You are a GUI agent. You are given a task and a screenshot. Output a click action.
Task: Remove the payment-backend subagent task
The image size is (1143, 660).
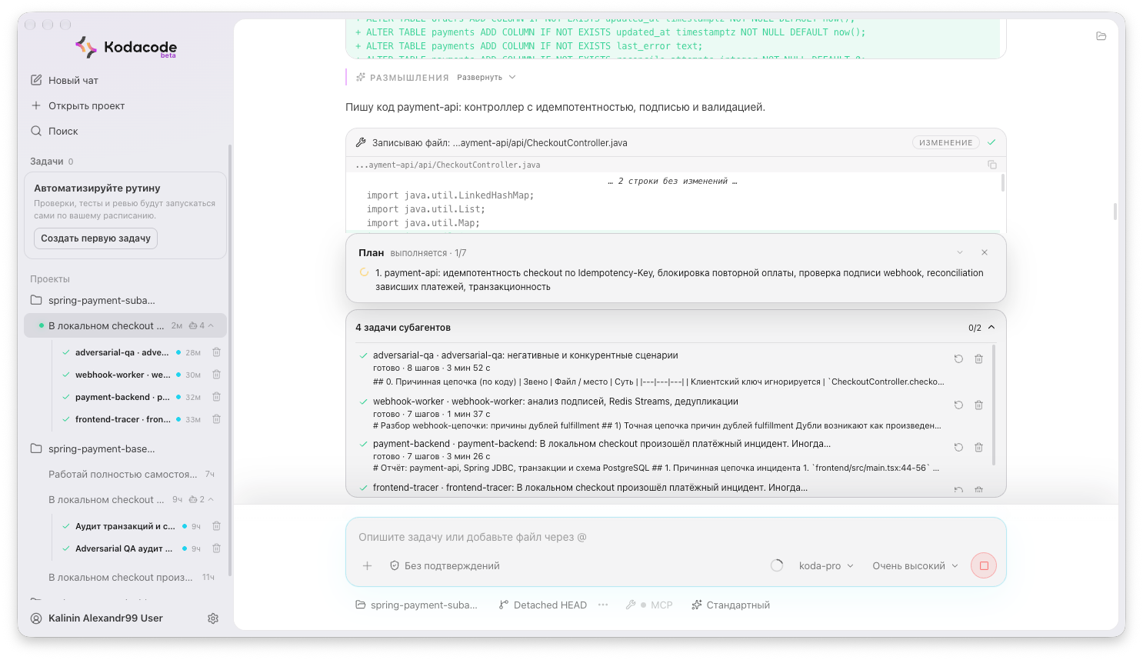point(978,448)
